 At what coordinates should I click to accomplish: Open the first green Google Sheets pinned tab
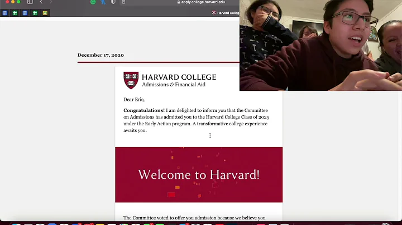pyautogui.click(x=15, y=13)
